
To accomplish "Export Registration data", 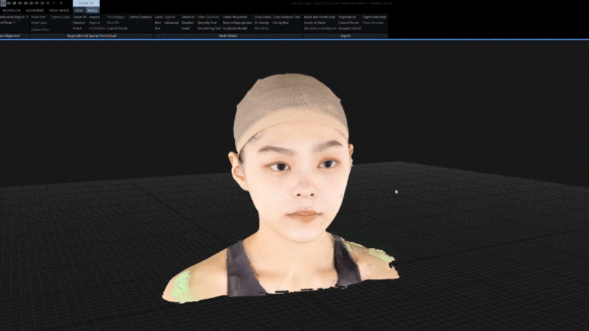I will [347, 17].
